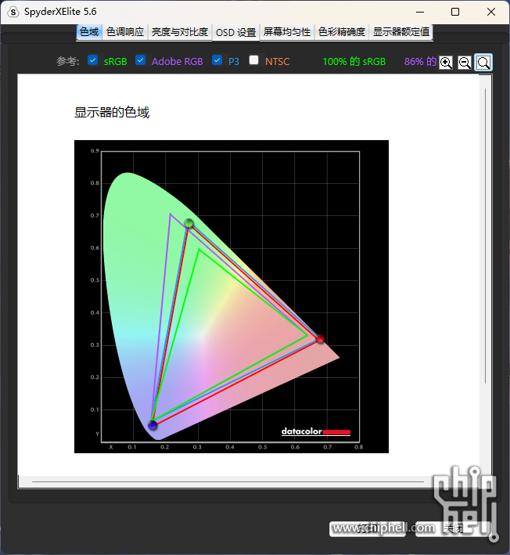Maximize the SpyderXElite window
This screenshot has height=555, width=510.
[455, 12]
